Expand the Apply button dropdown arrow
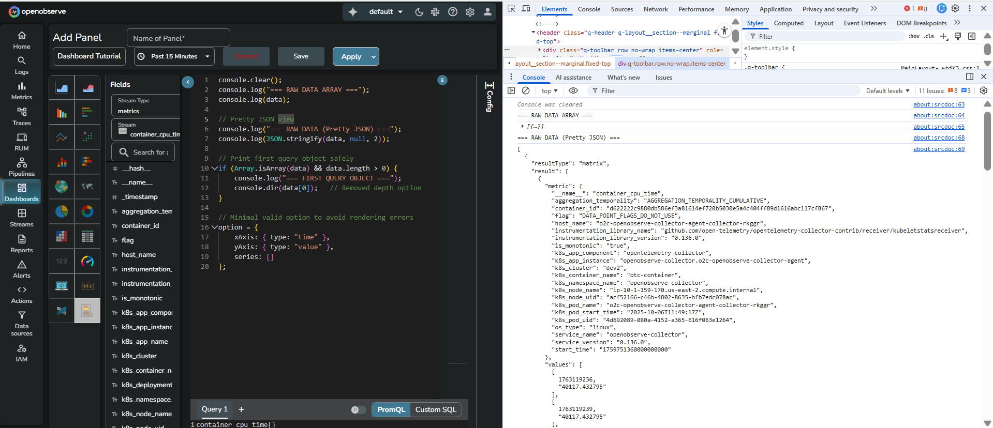The height and width of the screenshot is (428, 993). 373,56
